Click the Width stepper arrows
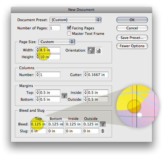163x157 pixels. coord(38,50)
